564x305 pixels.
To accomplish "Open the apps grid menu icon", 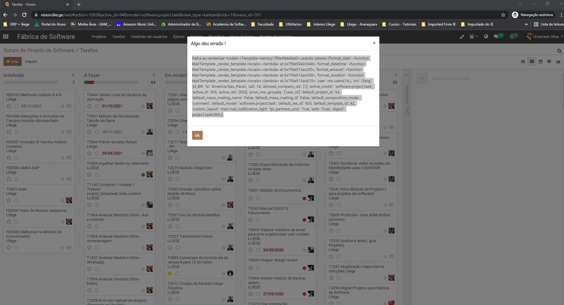I will pyautogui.click(x=6, y=36).
